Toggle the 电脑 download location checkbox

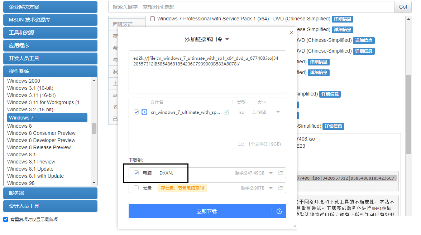point(136,173)
